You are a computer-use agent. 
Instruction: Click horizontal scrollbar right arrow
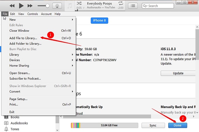[x=193, y=116]
